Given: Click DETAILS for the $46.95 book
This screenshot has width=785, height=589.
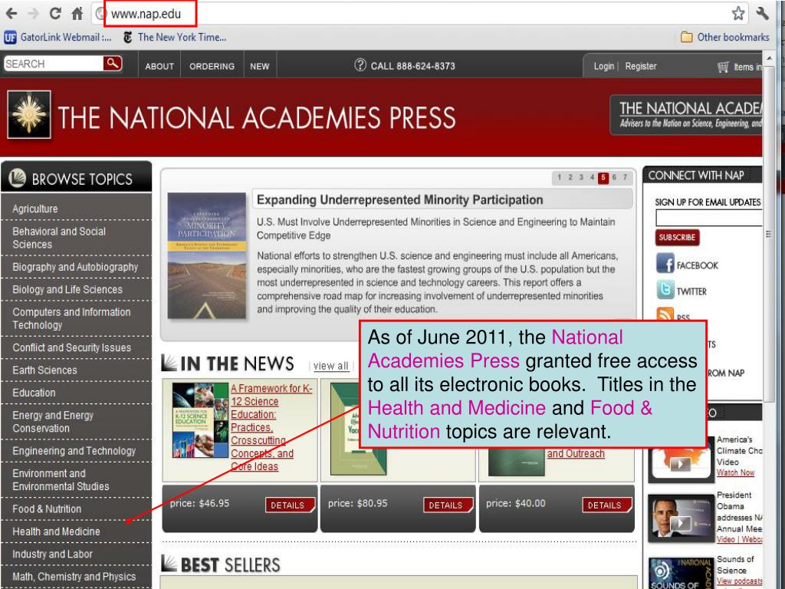Looking at the screenshot, I should pyautogui.click(x=289, y=505).
